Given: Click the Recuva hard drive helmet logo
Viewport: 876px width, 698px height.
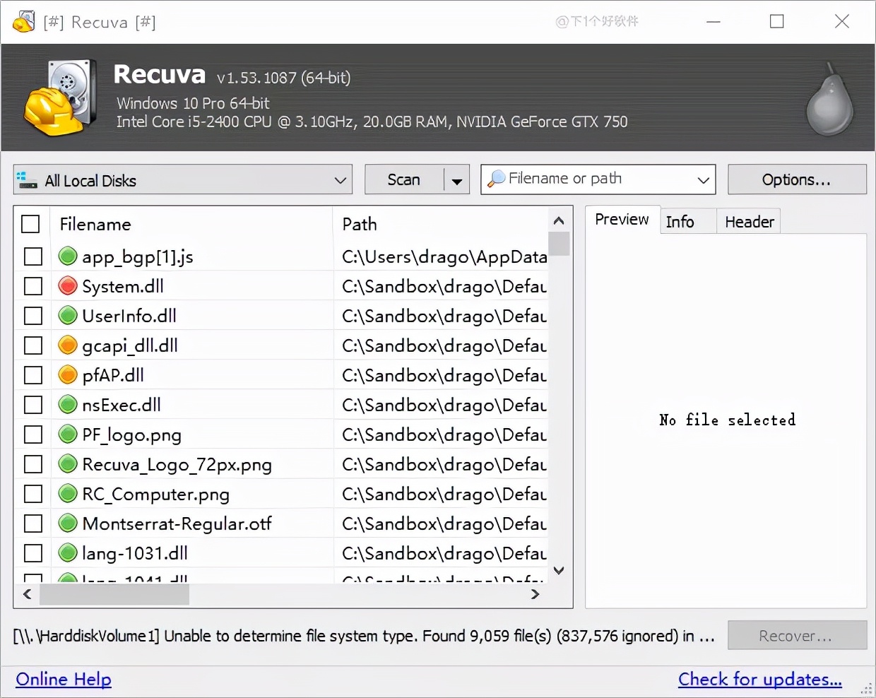Looking at the screenshot, I should 60,98.
